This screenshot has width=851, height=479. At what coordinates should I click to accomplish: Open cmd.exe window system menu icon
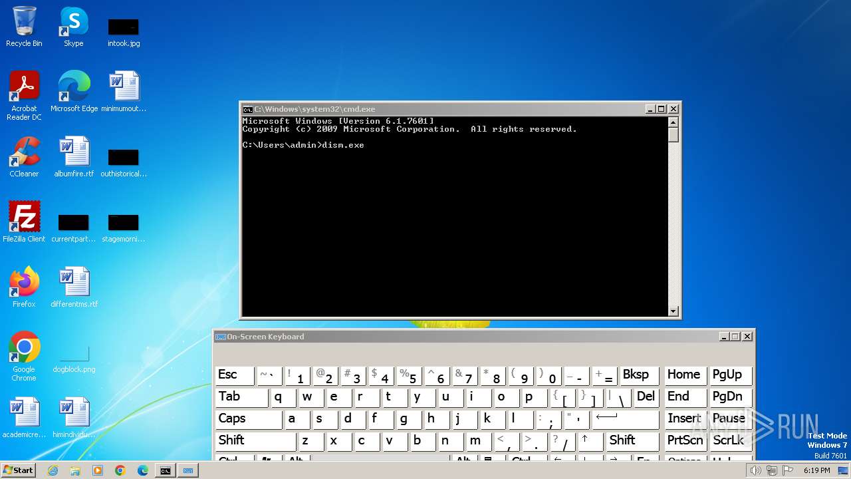[247, 109]
